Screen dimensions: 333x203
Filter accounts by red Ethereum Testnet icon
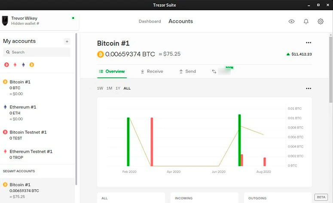point(15,65)
